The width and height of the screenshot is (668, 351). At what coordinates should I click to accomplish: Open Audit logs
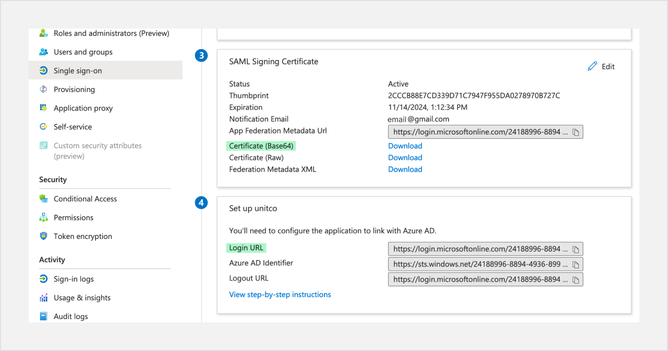coord(71,316)
